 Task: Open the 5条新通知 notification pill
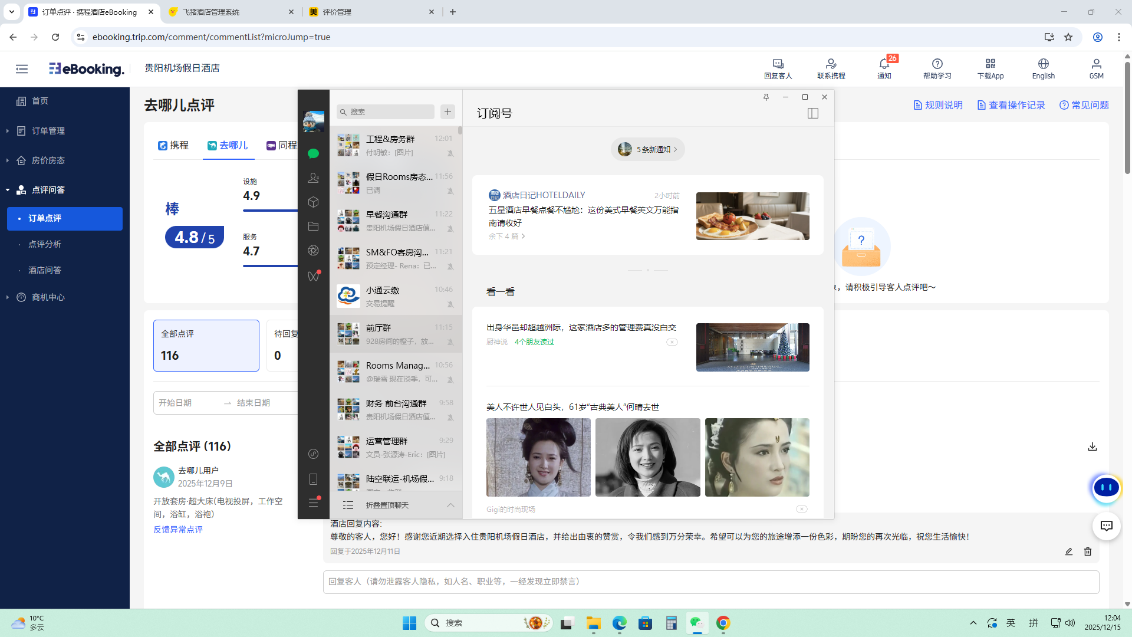pyautogui.click(x=647, y=149)
